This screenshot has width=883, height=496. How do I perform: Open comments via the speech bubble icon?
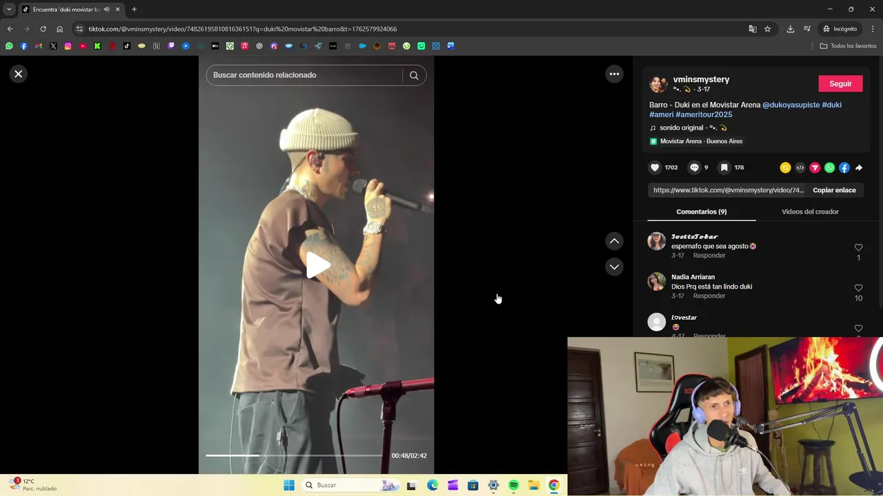[695, 167]
